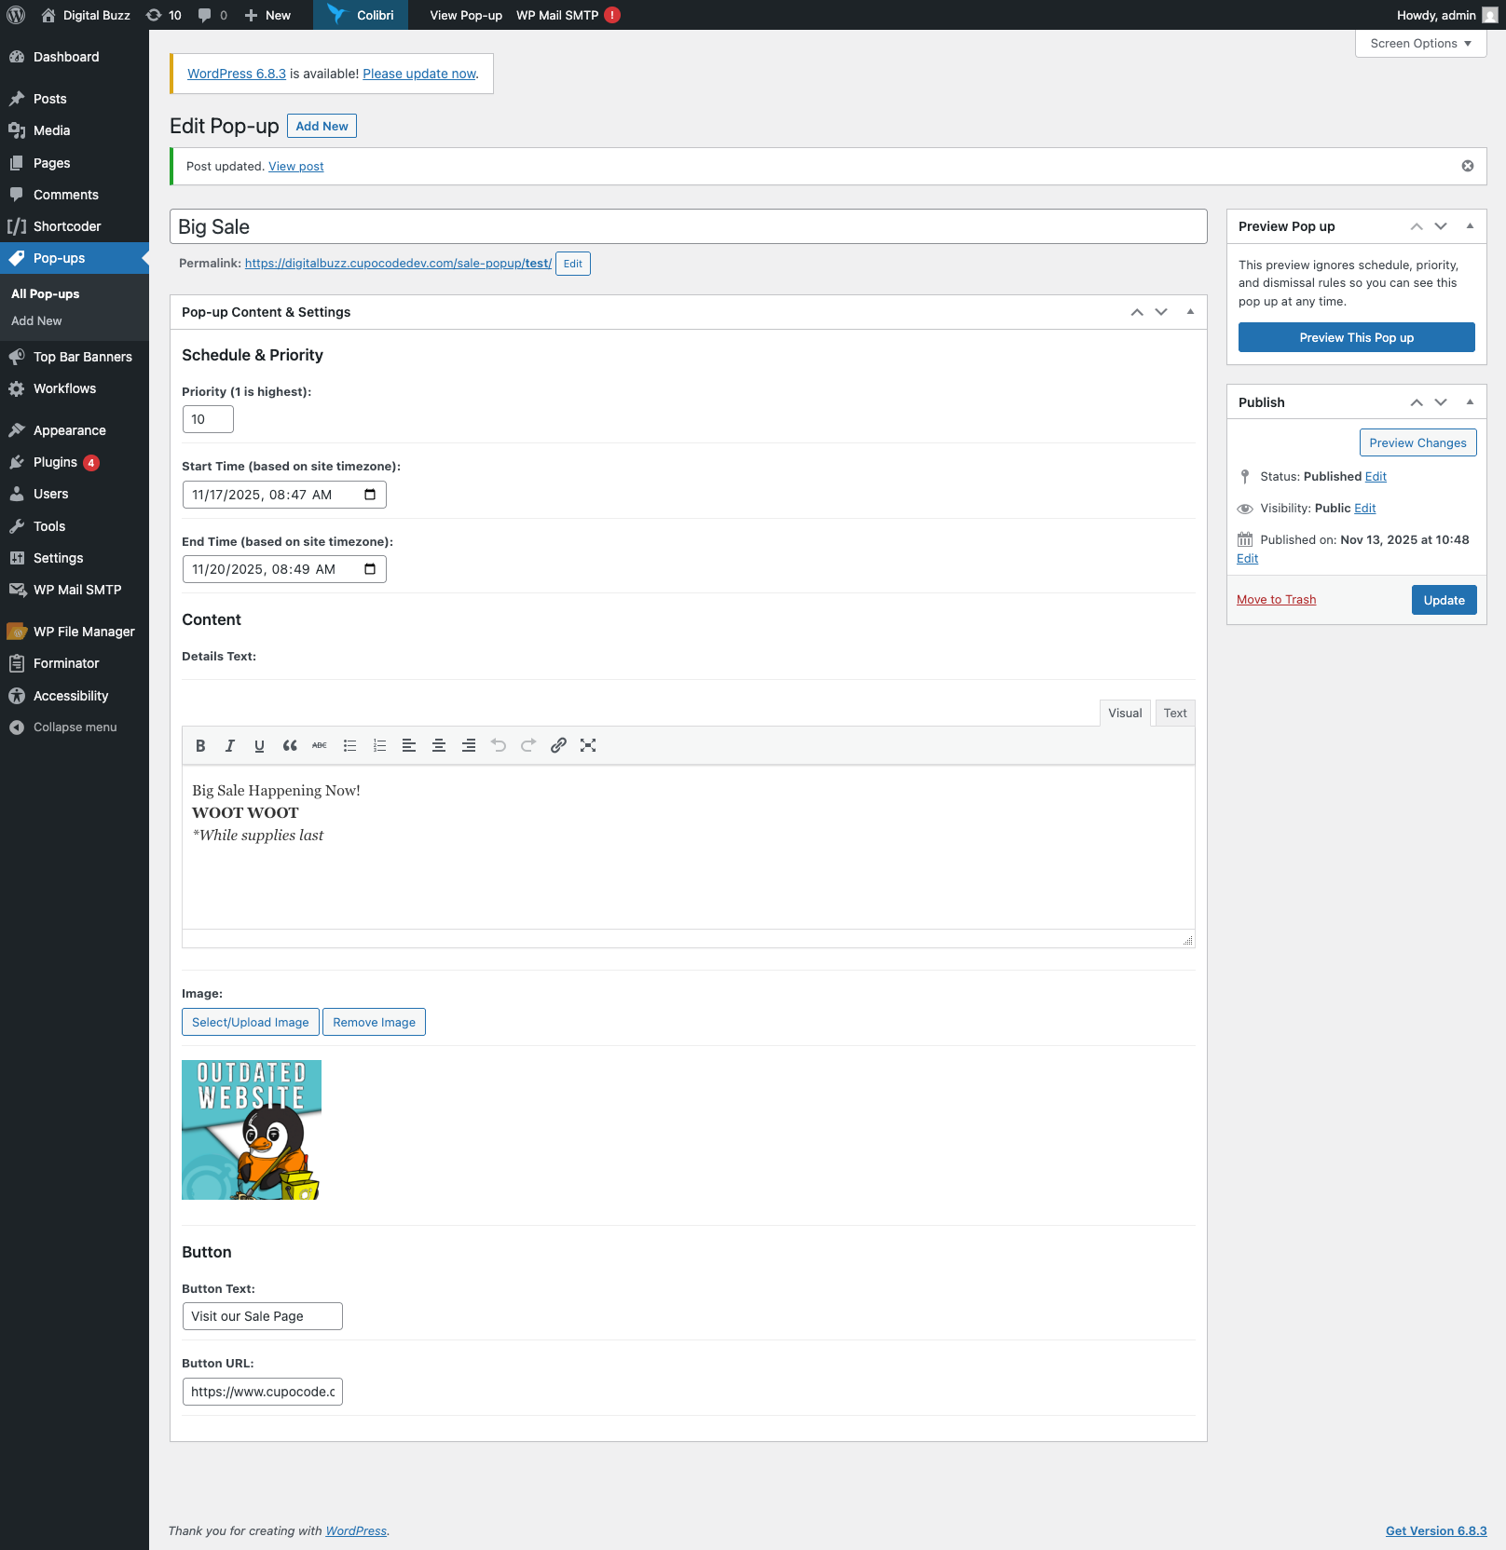
Task: Click the Move to Trash link
Action: coord(1276,599)
